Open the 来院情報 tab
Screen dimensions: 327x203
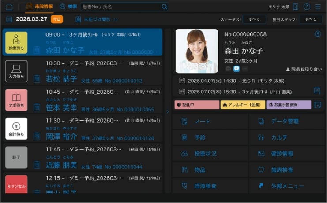tap(40, 7)
